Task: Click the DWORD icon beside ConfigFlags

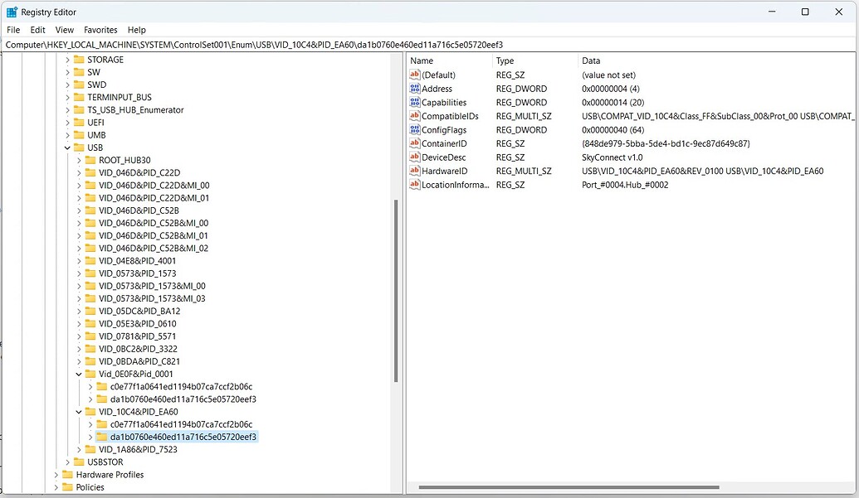Action: pyautogui.click(x=415, y=130)
